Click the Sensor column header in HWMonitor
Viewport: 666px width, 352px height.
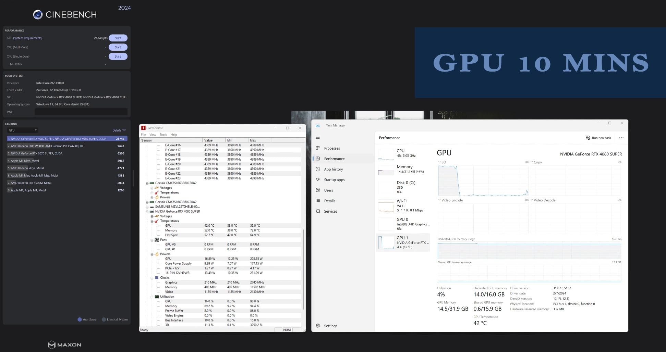click(171, 140)
